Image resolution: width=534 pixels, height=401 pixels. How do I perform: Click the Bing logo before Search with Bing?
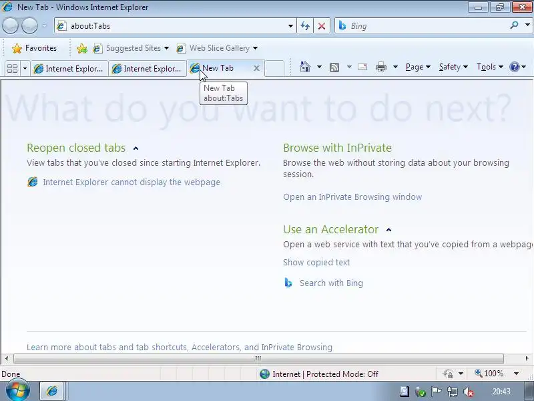[x=288, y=283]
